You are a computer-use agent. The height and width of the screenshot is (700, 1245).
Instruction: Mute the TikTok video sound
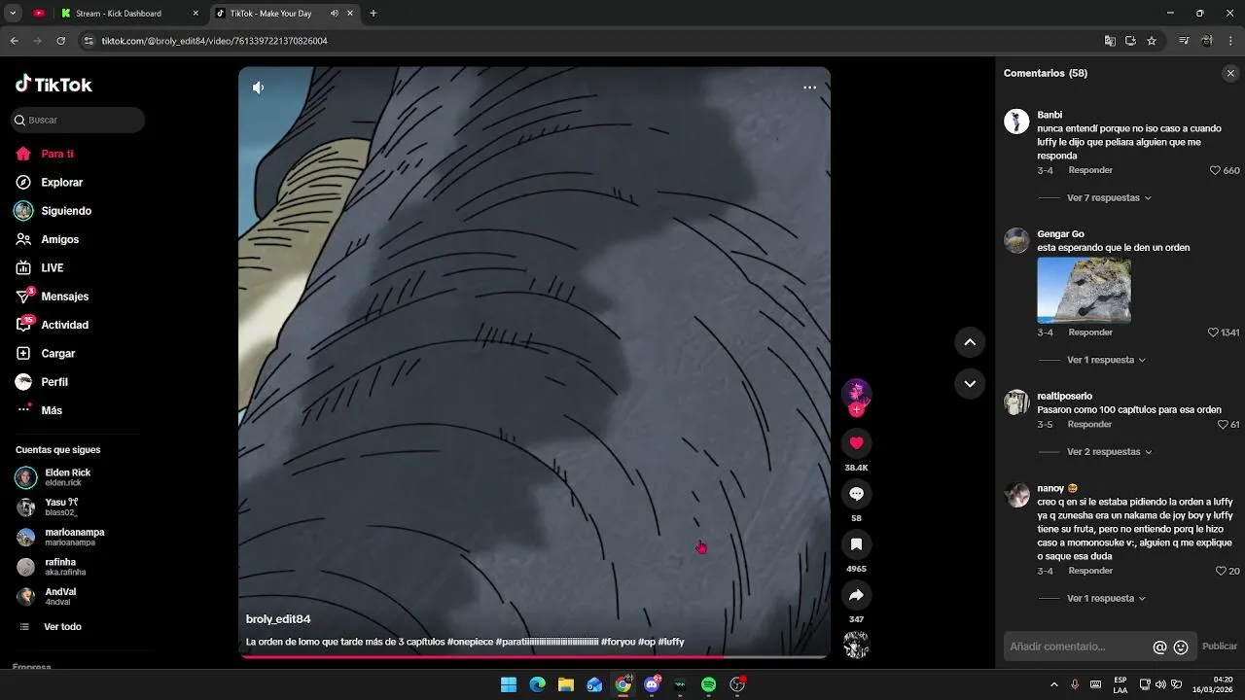(258, 87)
